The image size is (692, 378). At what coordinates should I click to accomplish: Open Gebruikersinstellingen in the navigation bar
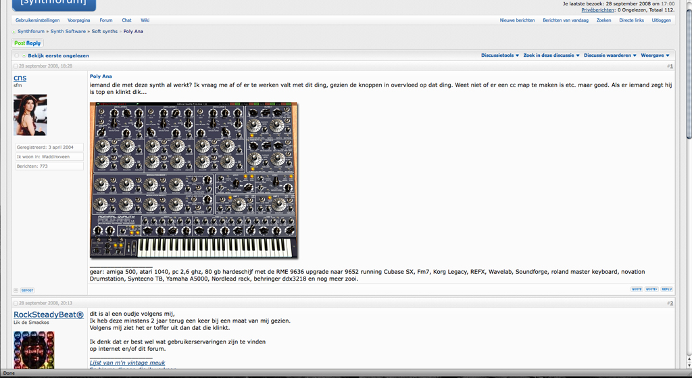(x=38, y=20)
